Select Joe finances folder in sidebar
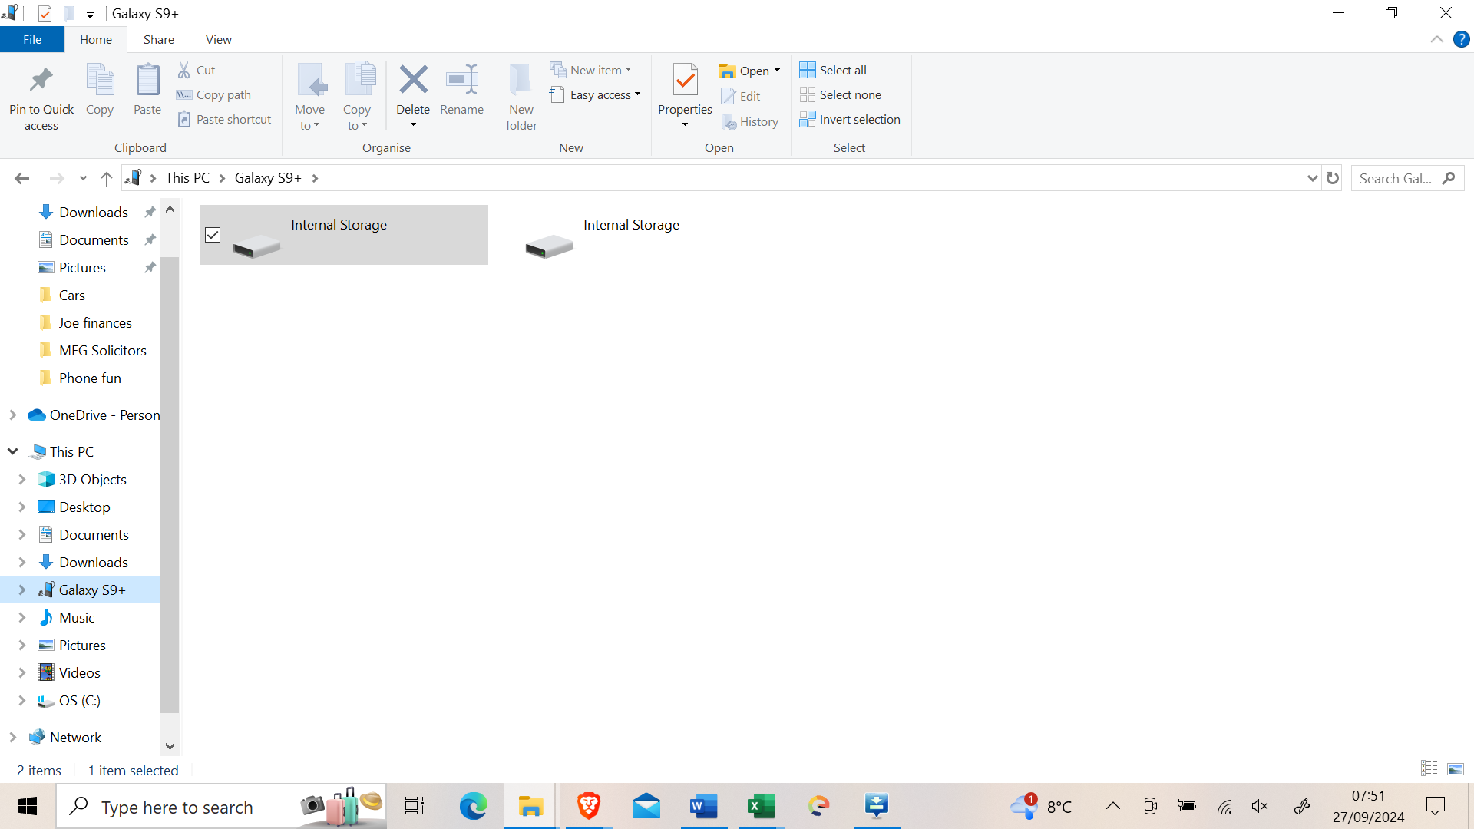The image size is (1474, 829). coord(95,322)
